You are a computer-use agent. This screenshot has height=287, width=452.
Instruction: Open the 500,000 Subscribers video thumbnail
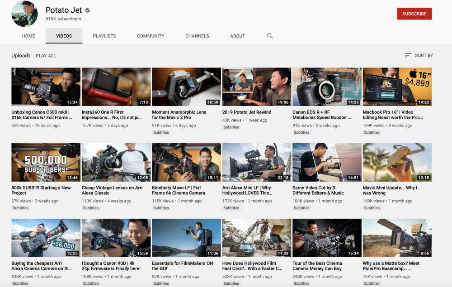[x=46, y=162]
